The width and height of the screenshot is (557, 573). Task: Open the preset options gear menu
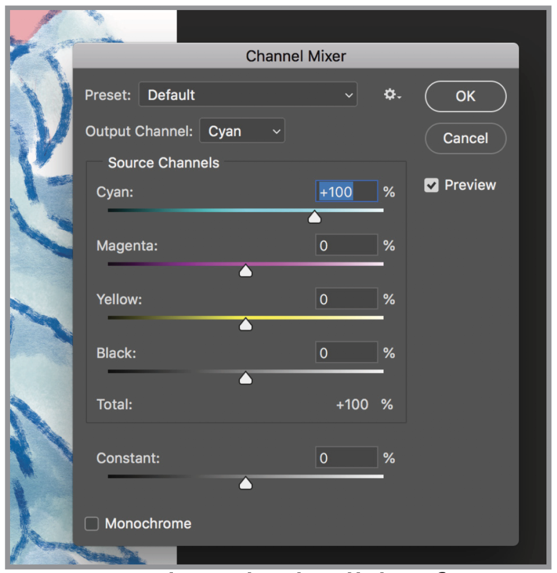393,95
